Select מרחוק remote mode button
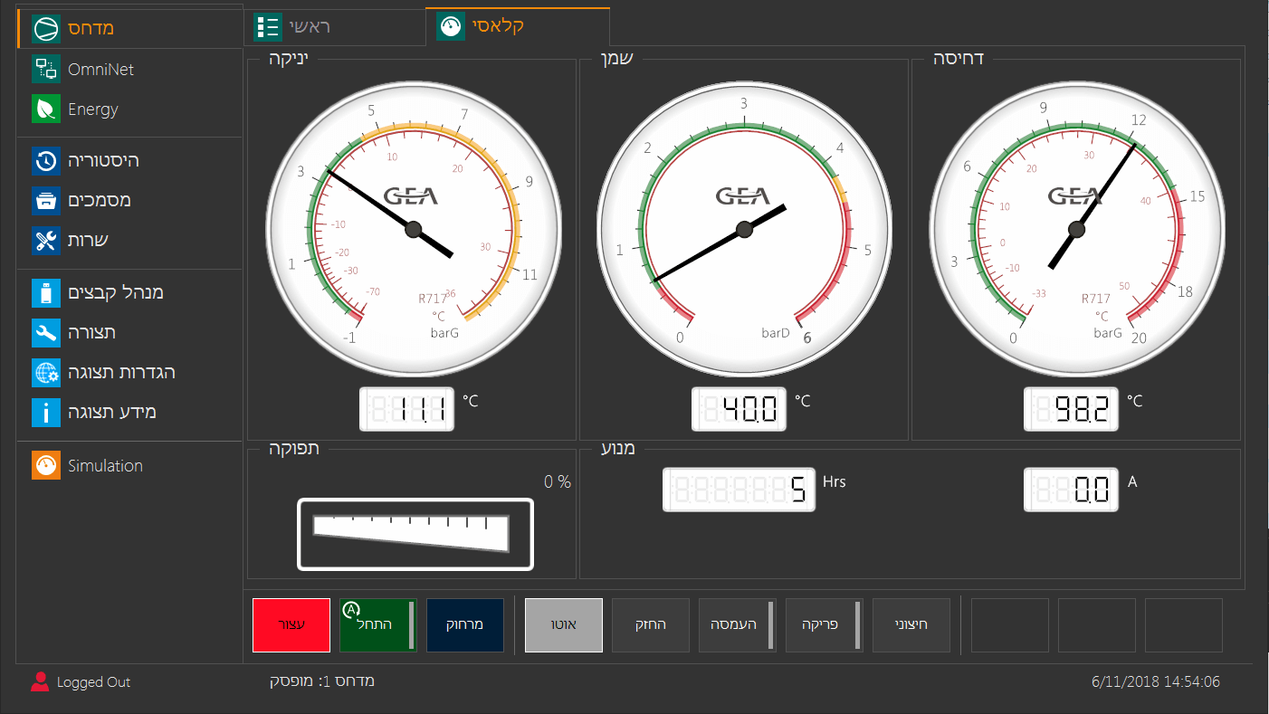1269x714 pixels. 465,625
